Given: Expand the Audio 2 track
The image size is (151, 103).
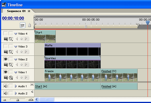Looking at the screenshot, I should click(x=16, y=93).
